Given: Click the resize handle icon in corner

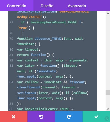Looking at the screenshot, I should pyautogui.click(x=107, y=118).
